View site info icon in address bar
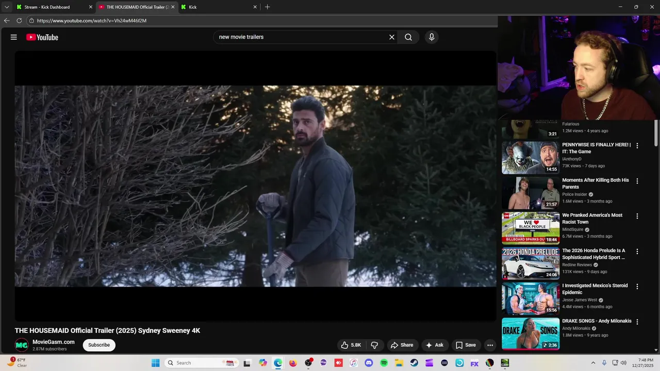 point(31,21)
